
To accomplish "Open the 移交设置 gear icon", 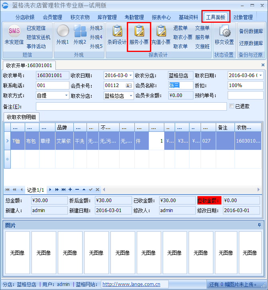I will tap(225, 31).
